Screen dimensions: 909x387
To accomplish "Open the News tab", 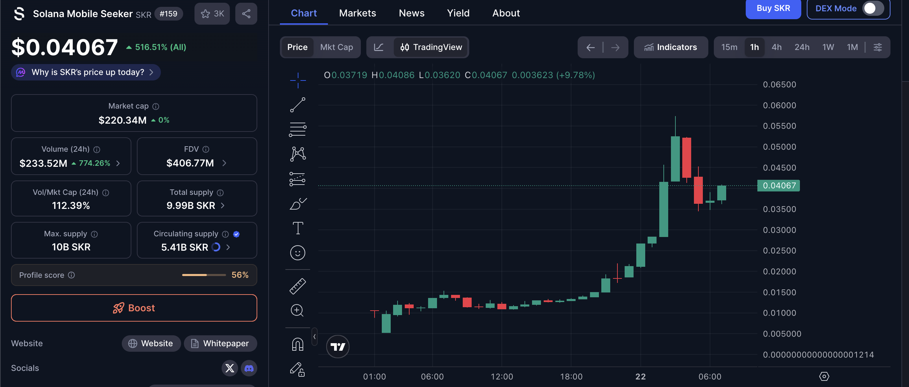I will (x=411, y=13).
